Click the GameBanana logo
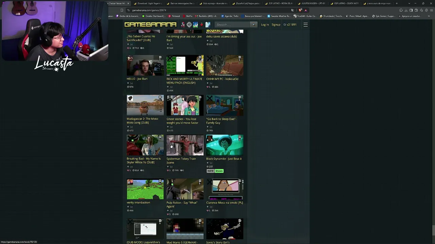The height and width of the screenshot is (244, 435). (150, 24)
